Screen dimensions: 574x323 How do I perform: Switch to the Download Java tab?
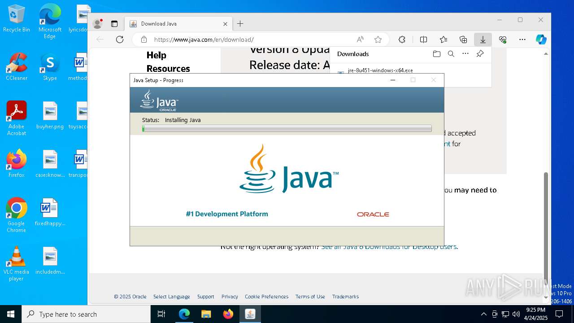[178, 24]
